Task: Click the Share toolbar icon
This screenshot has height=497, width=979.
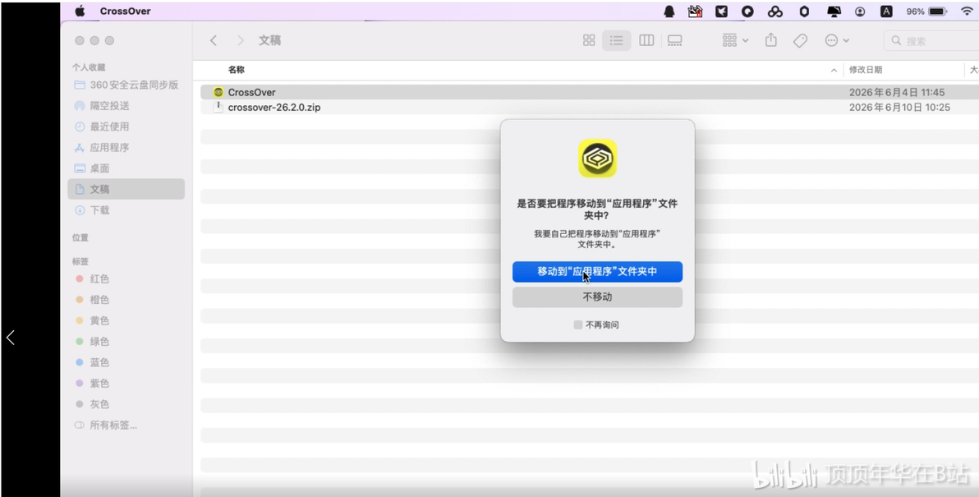Action: 771,40
